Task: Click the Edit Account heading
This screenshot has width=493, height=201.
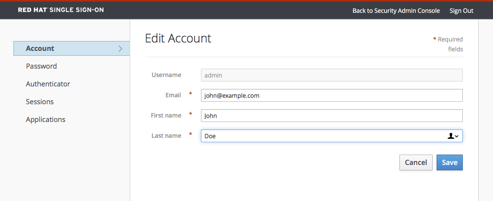Action: pos(178,39)
